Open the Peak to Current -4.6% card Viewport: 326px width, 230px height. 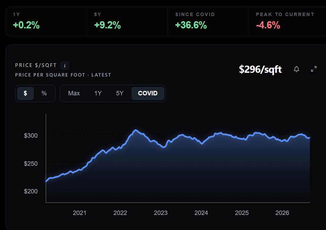[287, 22]
